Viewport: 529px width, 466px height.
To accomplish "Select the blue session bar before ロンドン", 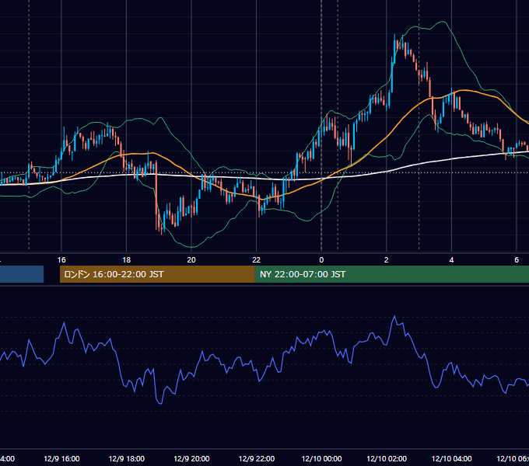I will click(22, 274).
